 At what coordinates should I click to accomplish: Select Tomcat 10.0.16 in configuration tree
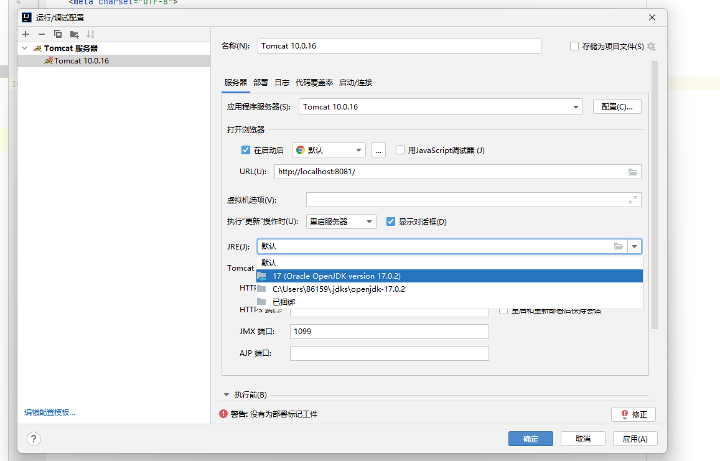(x=114, y=60)
